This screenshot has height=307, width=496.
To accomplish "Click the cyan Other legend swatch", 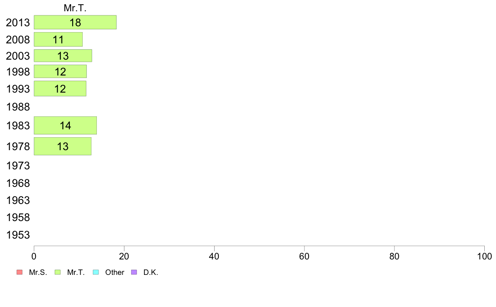I will click(96, 272).
